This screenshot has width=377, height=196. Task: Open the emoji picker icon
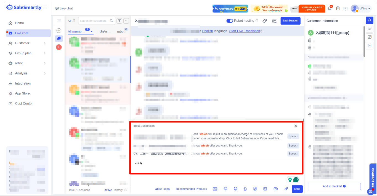click(235, 189)
